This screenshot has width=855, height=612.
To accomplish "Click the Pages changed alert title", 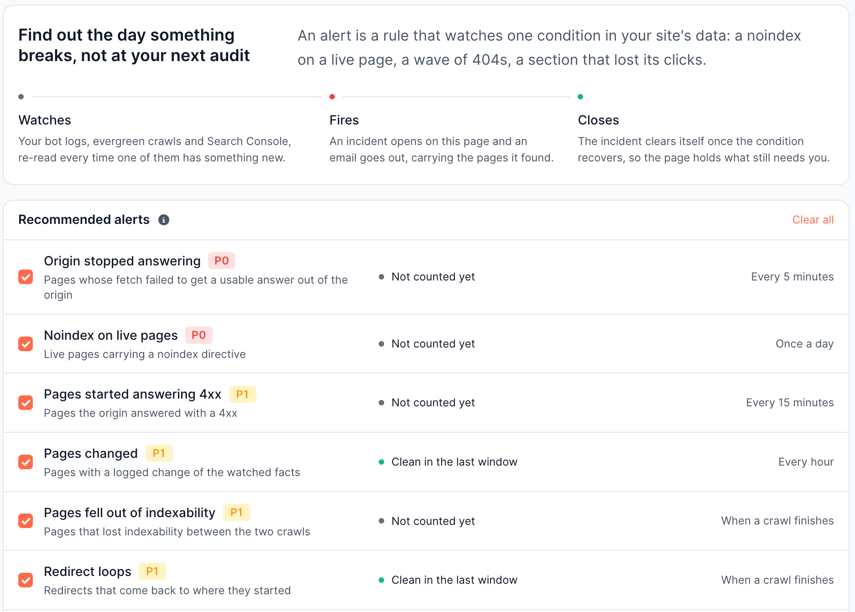I will point(91,453).
